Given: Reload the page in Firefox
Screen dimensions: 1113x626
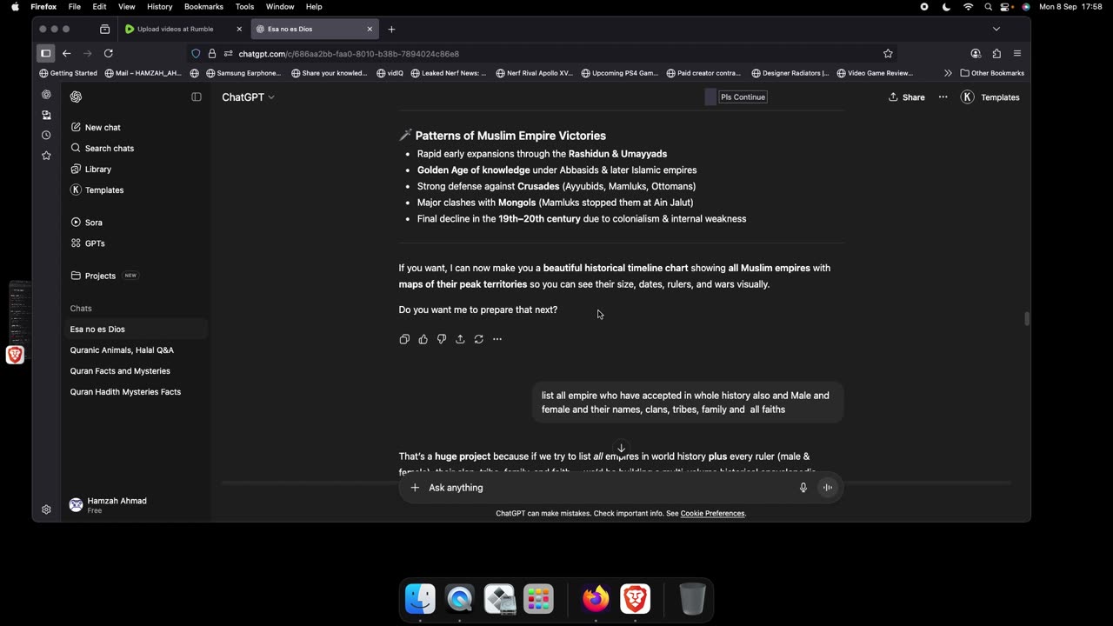Looking at the screenshot, I should click(x=109, y=53).
